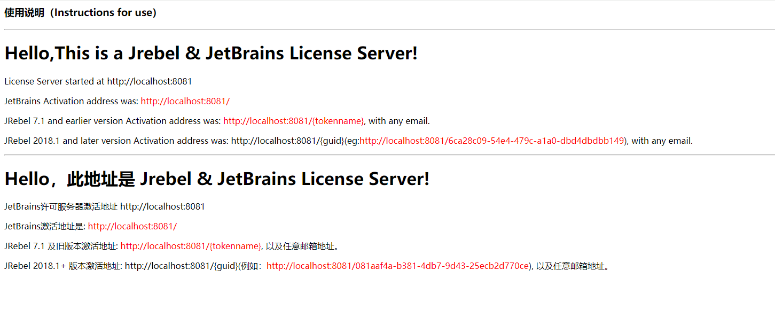The height and width of the screenshot is (324, 775).
Task: Click the Chinese 'Hello，此地址是' heading
Action: click(x=217, y=179)
